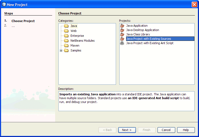Pick Java Project with Existing Ant Script

(150, 43)
